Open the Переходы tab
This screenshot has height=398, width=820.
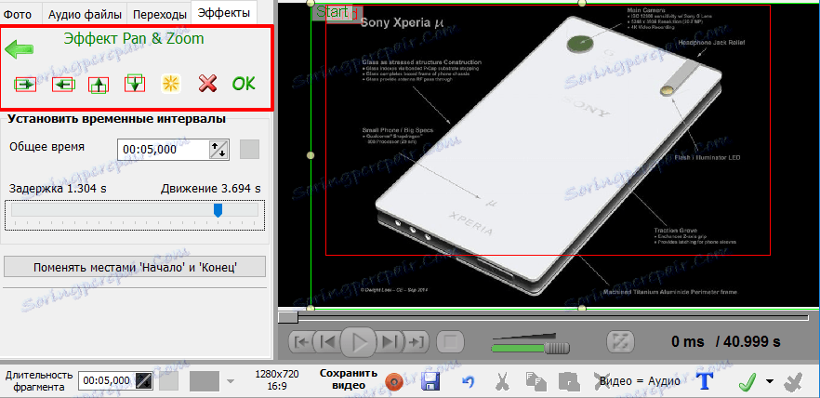[160, 14]
